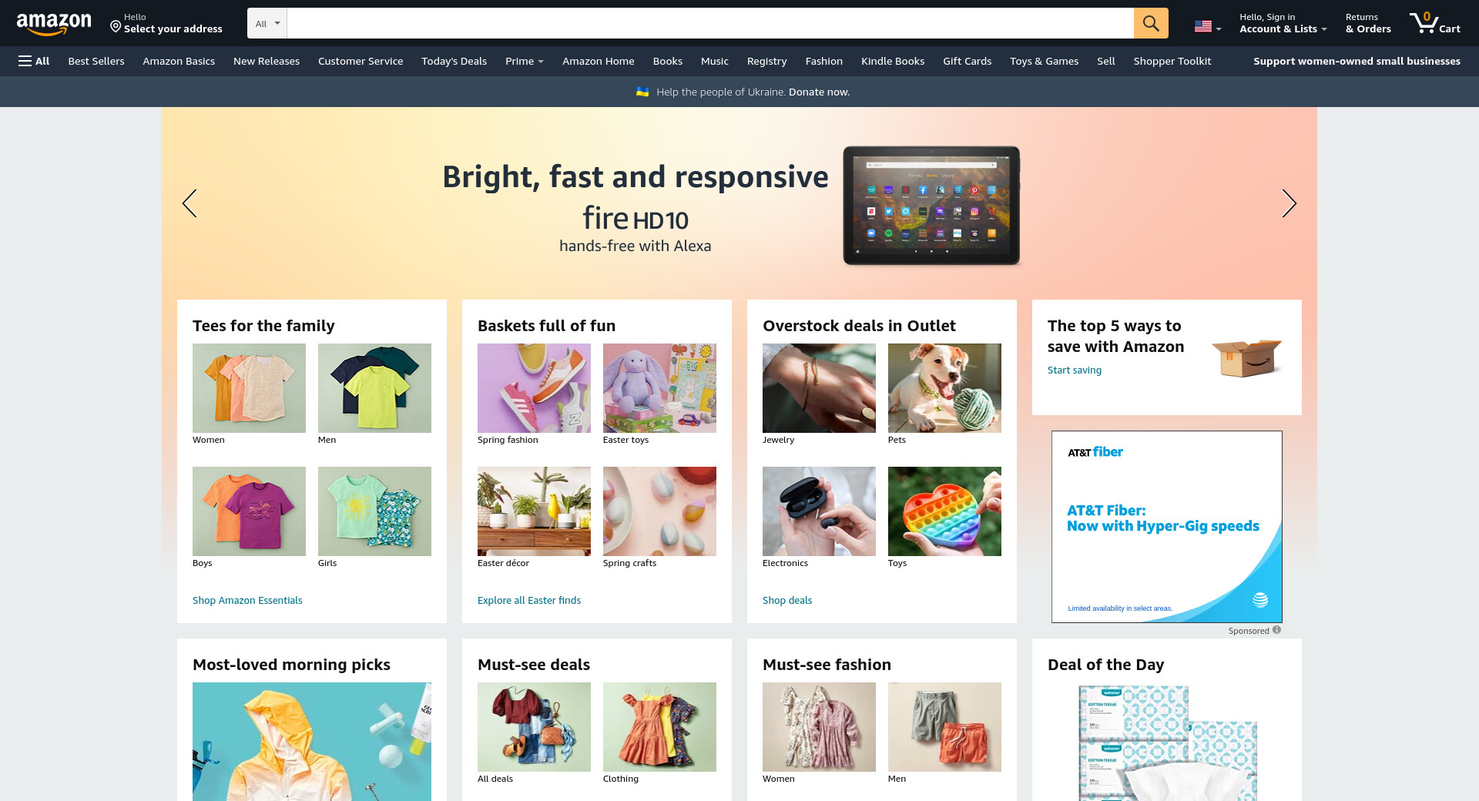Follow the Explore all Easter finds link
Viewport: 1479px width, 801px height.
[x=529, y=600]
